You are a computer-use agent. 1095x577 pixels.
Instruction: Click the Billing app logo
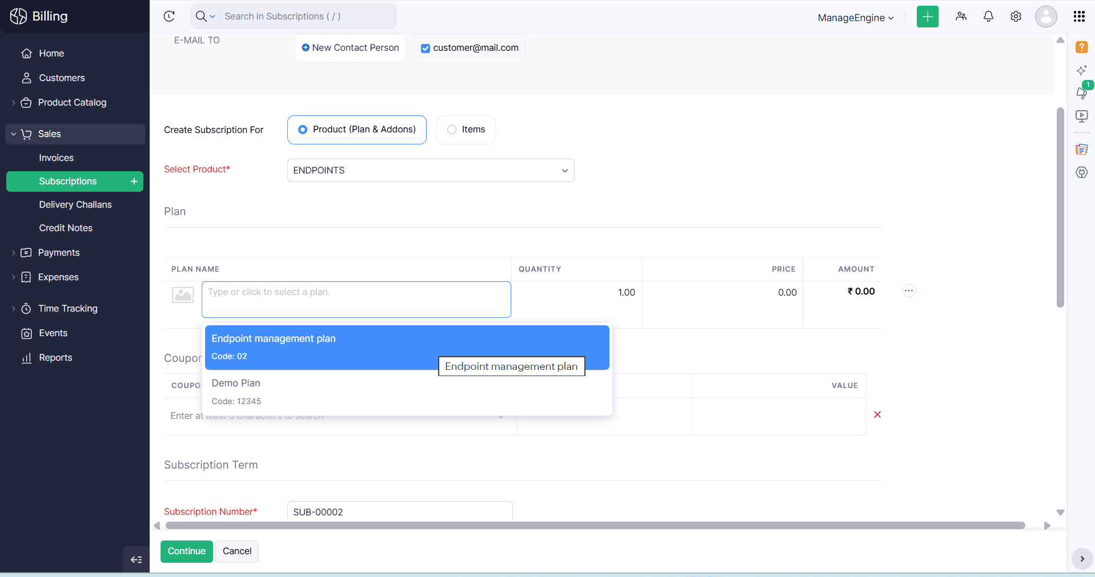pos(38,16)
